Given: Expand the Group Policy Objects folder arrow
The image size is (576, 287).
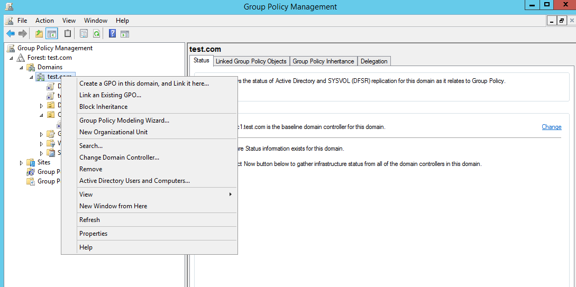Looking at the screenshot, I should pos(41,134).
